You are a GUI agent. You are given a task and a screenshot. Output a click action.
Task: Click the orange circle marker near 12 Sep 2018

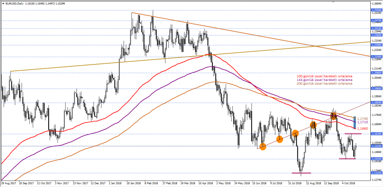tap(334, 116)
